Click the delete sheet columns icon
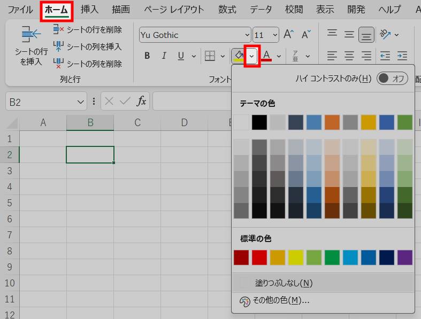The height and width of the screenshot is (319, 421). [x=58, y=64]
